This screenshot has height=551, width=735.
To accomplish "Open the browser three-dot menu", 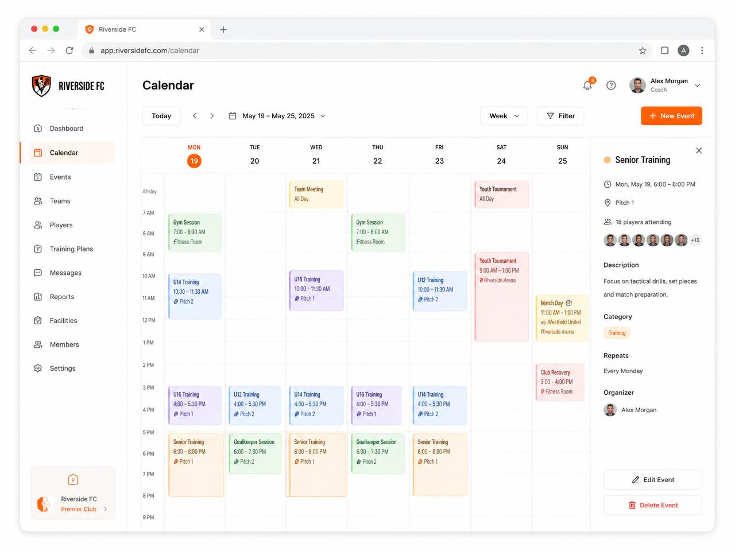I will 702,51.
